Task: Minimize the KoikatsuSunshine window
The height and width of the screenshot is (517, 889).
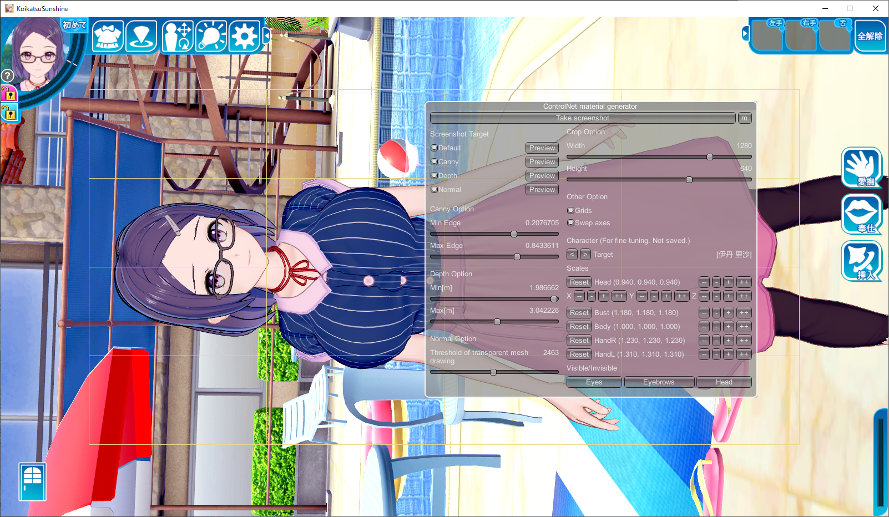Action: (x=825, y=8)
